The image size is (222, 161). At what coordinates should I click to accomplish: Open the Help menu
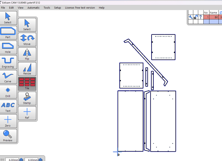pos(102,8)
